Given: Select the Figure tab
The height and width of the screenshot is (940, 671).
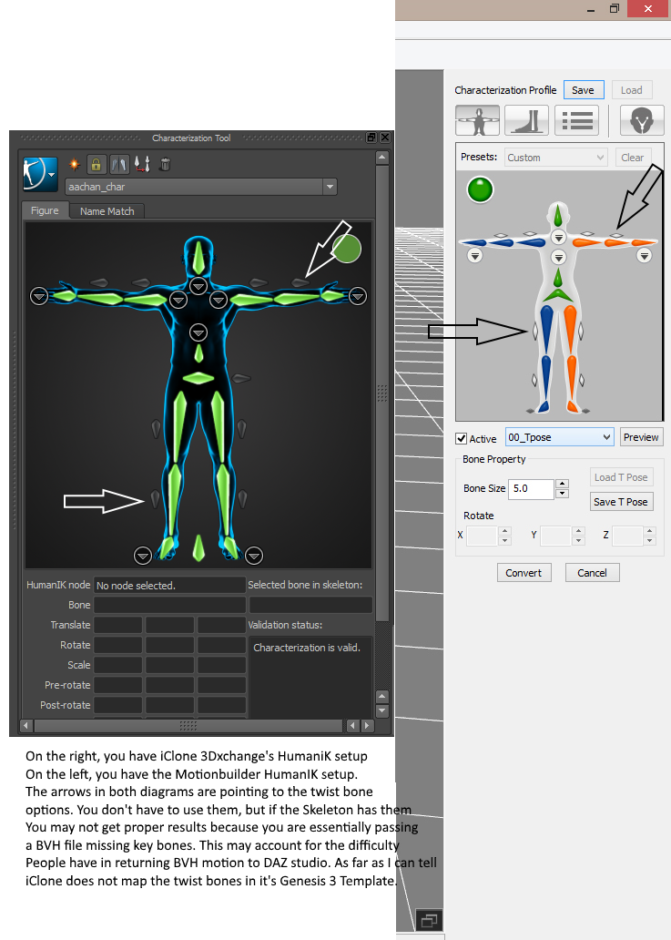Looking at the screenshot, I should [x=45, y=211].
